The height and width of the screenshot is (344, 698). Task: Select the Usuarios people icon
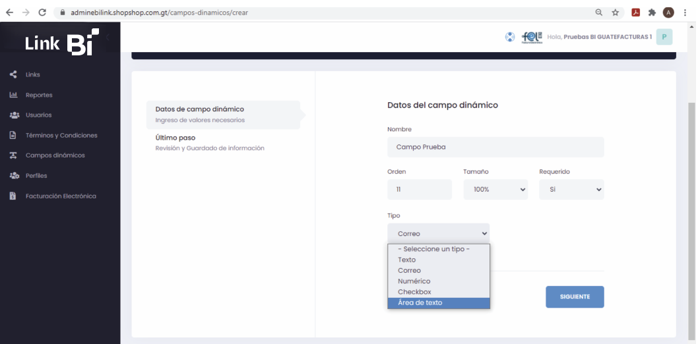13,115
